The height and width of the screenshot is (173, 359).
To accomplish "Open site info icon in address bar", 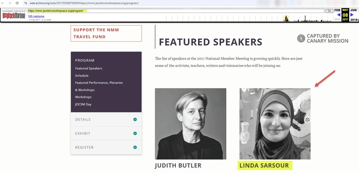I will (26, 3).
